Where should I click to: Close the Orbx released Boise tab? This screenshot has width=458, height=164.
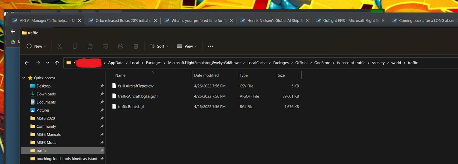point(155,21)
